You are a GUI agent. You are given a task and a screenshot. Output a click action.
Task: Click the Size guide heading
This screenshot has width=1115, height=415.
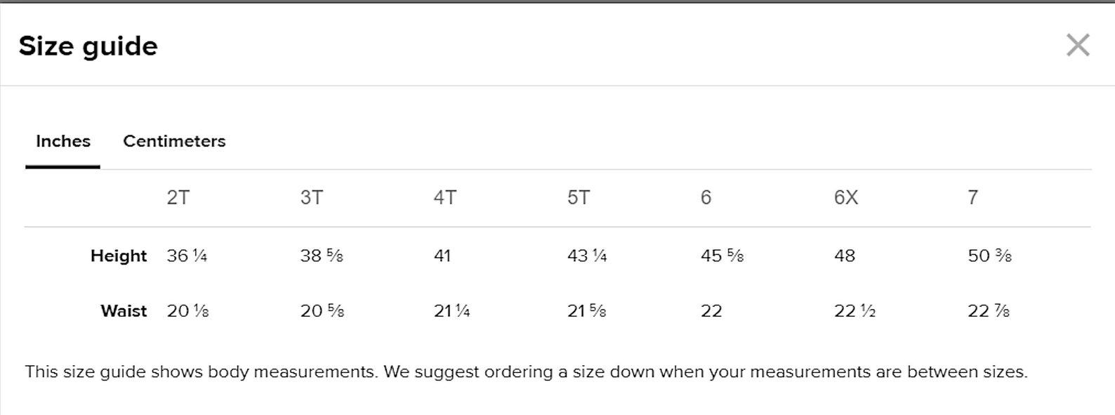88,46
